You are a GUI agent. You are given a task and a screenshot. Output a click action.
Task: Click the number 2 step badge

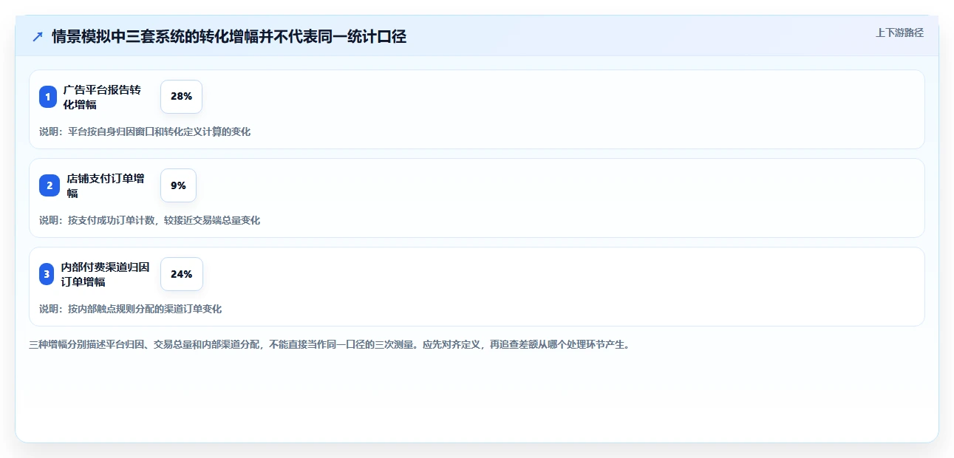coord(50,185)
